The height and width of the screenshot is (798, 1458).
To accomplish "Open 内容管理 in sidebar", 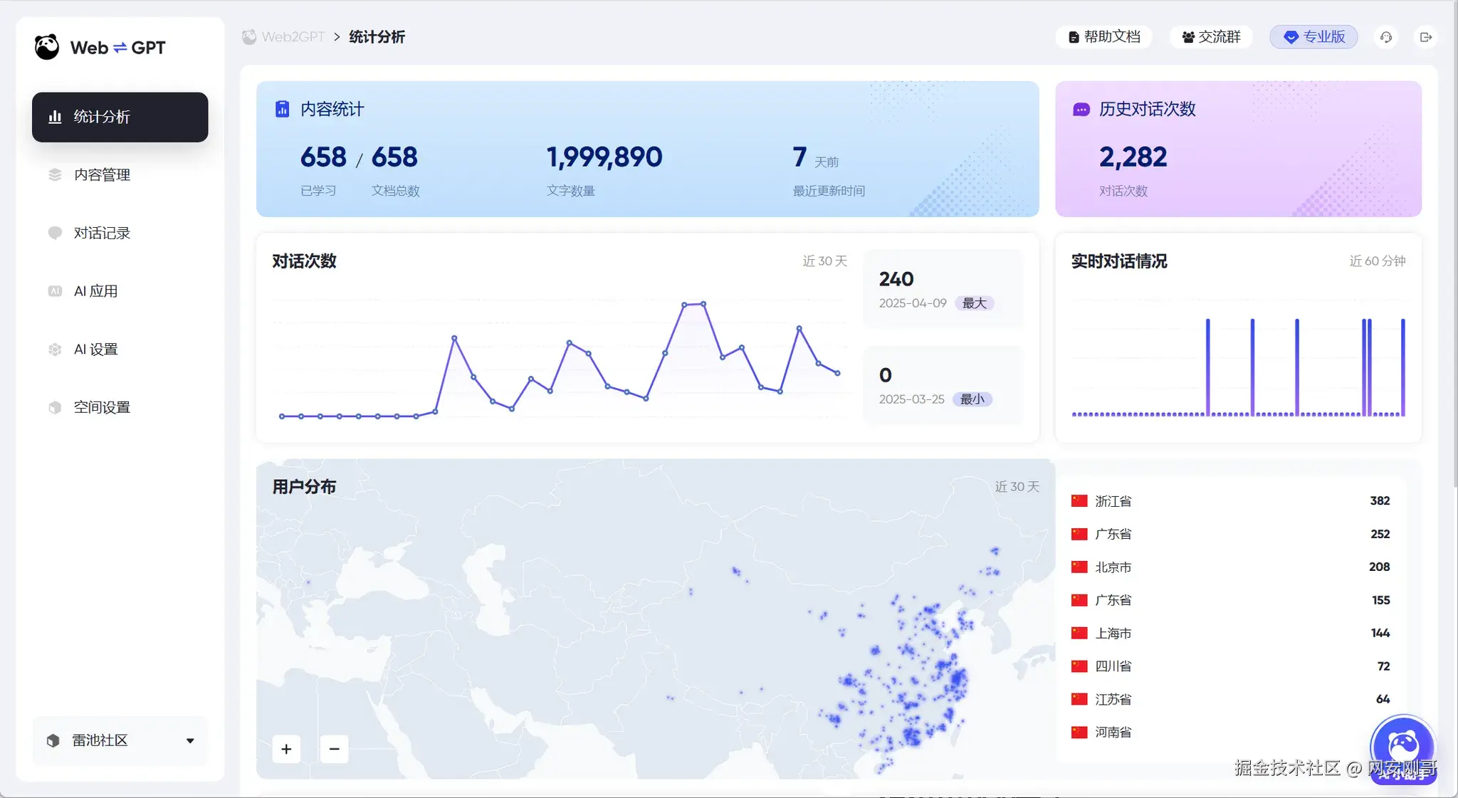I will [102, 175].
